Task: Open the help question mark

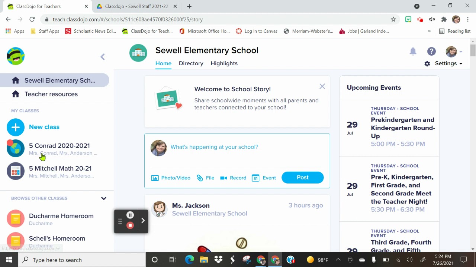Action: 431,52
